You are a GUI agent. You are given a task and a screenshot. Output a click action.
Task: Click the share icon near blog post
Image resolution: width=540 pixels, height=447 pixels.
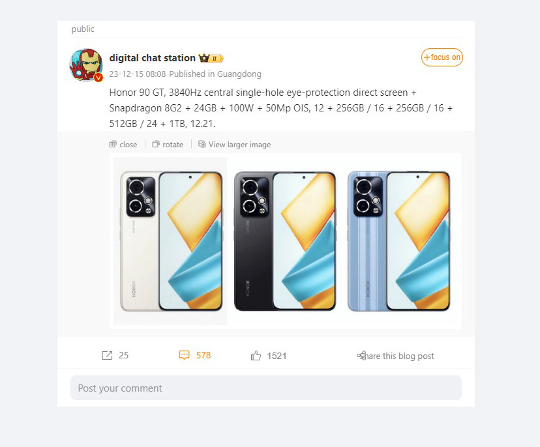(361, 356)
